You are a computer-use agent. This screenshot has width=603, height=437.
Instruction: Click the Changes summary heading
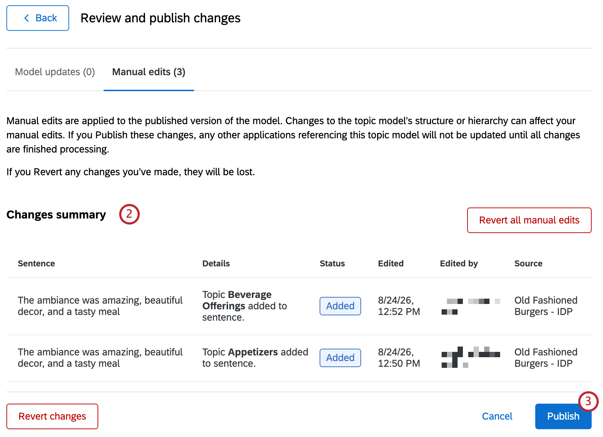click(56, 215)
